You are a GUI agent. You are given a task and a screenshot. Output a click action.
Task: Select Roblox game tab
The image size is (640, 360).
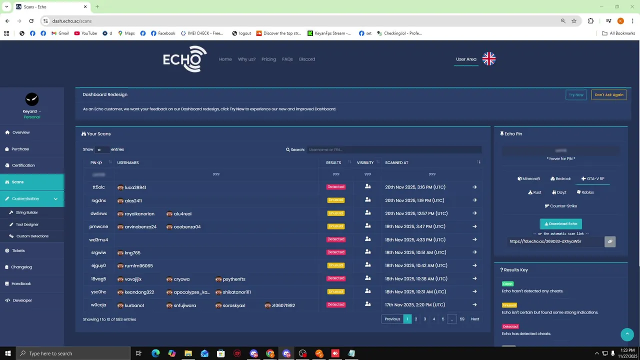[585, 192]
